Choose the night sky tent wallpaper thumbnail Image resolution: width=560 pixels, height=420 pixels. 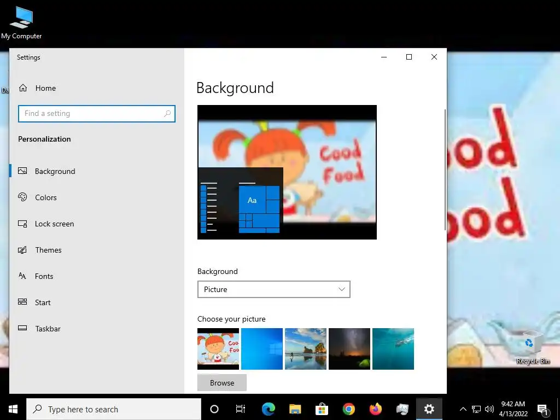click(349, 349)
